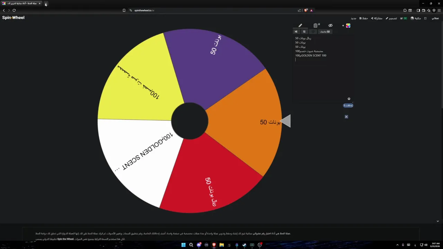The image size is (443, 249).
Task: Open the results clipboard tab
Action: coord(315,26)
